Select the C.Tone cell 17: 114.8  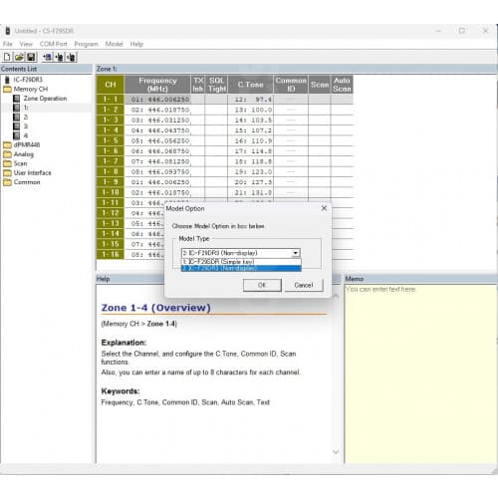tap(251, 151)
